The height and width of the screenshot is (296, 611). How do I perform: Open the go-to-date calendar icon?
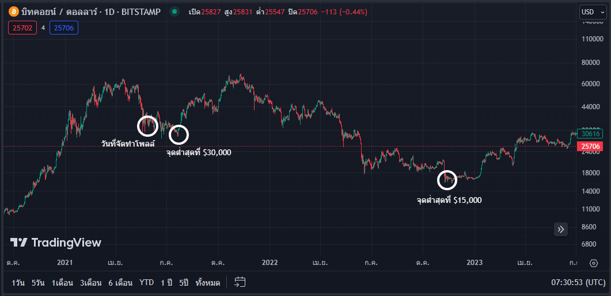(x=240, y=282)
